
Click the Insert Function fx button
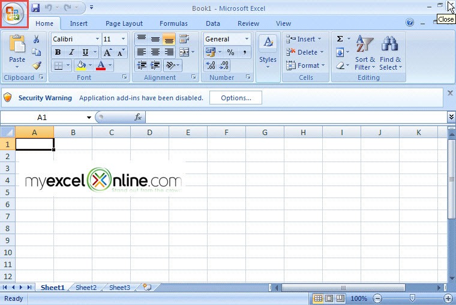tap(138, 117)
